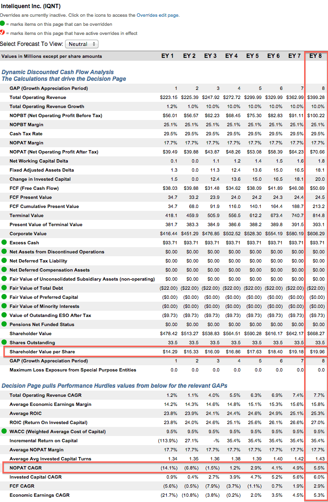Screen dimensions: 328x502
Task: Click the Average ROIC row label
Action: (26, 414)
